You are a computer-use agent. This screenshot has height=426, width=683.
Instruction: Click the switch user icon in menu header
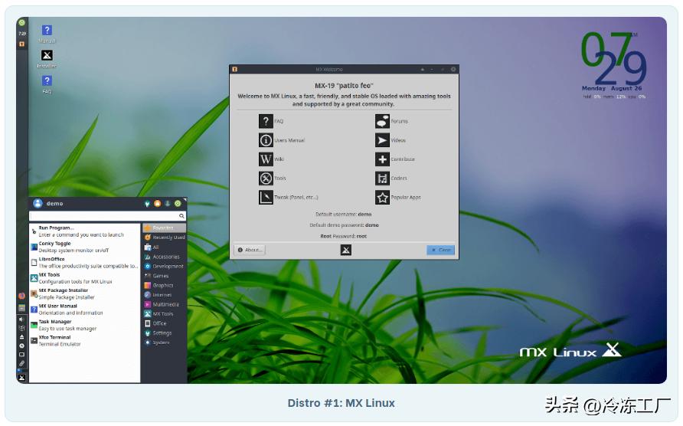[x=167, y=204]
